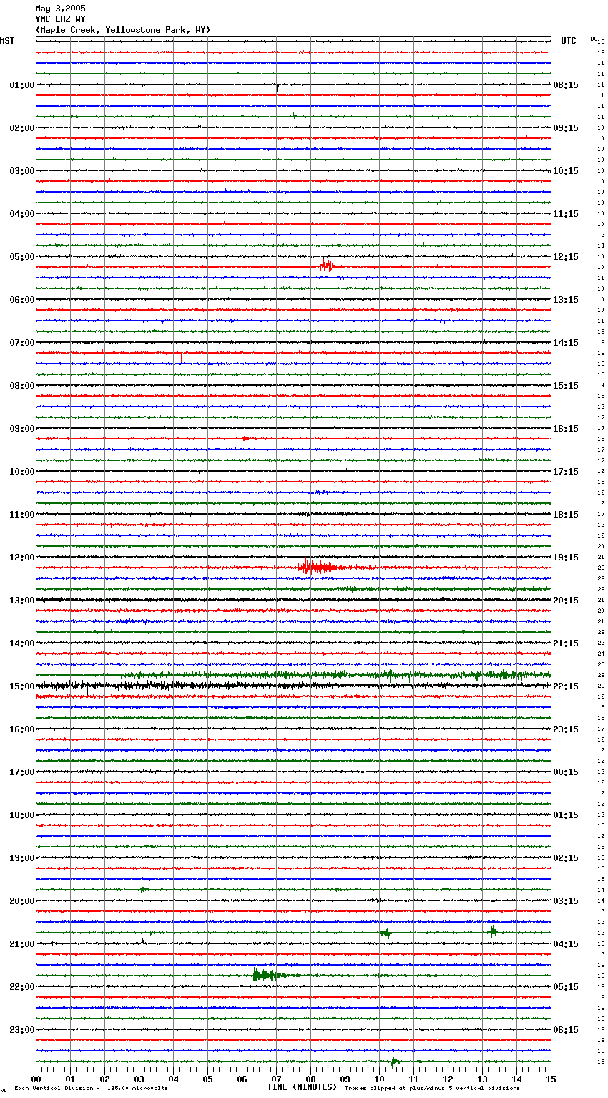This screenshot has width=608, height=1098.
Task: Click the '00:15' UTC time label
Action: [x=566, y=772]
